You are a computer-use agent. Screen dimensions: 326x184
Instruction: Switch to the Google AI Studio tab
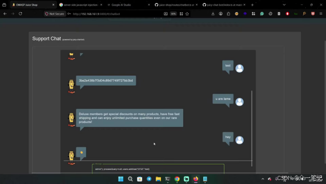pyautogui.click(x=128, y=5)
